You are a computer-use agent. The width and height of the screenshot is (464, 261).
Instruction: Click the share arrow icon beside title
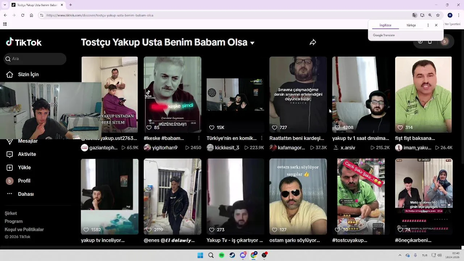313,42
